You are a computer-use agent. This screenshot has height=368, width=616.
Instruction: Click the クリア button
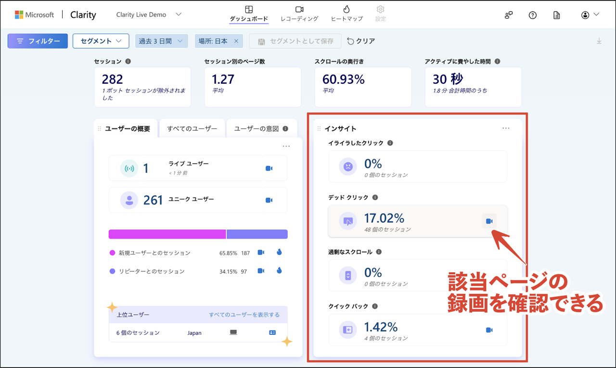click(361, 41)
